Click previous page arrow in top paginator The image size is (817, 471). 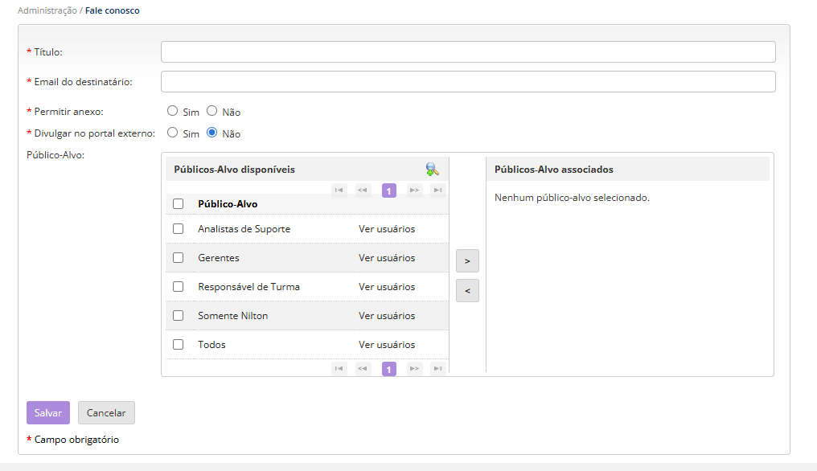pos(363,190)
